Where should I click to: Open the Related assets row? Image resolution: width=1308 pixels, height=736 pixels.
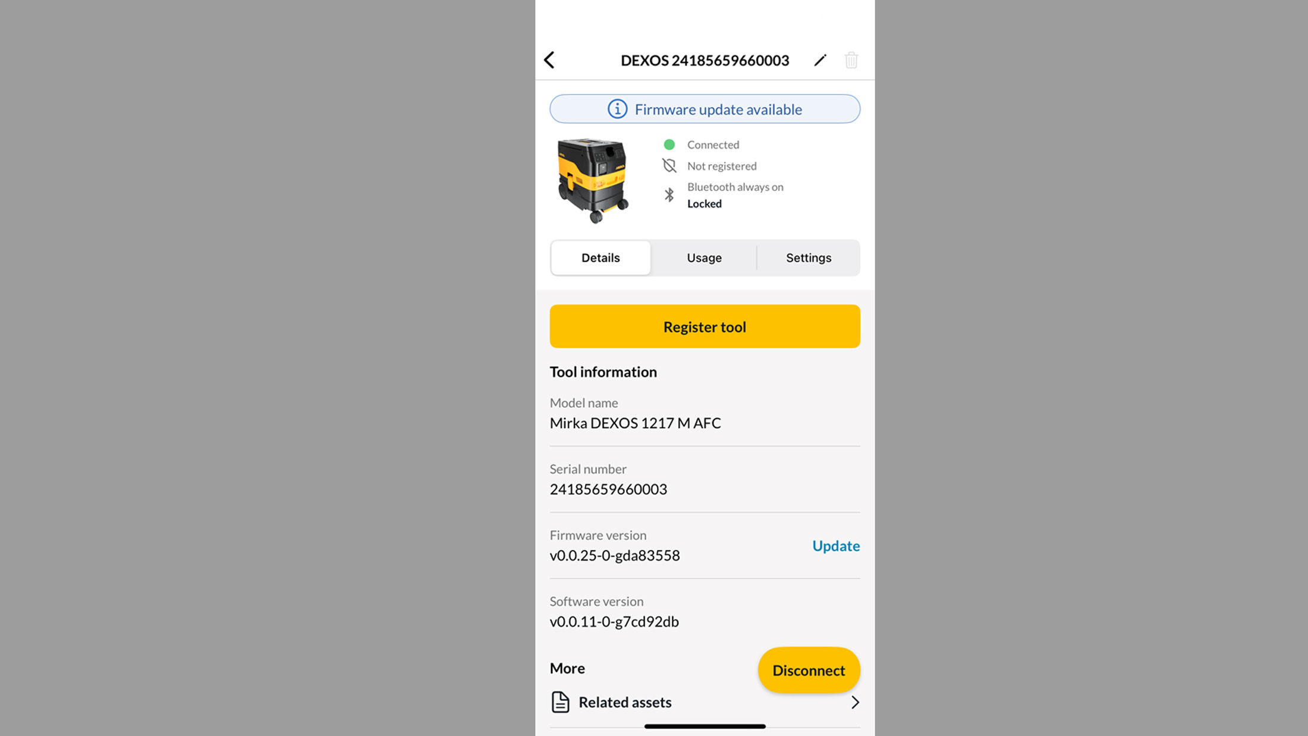pos(705,702)
